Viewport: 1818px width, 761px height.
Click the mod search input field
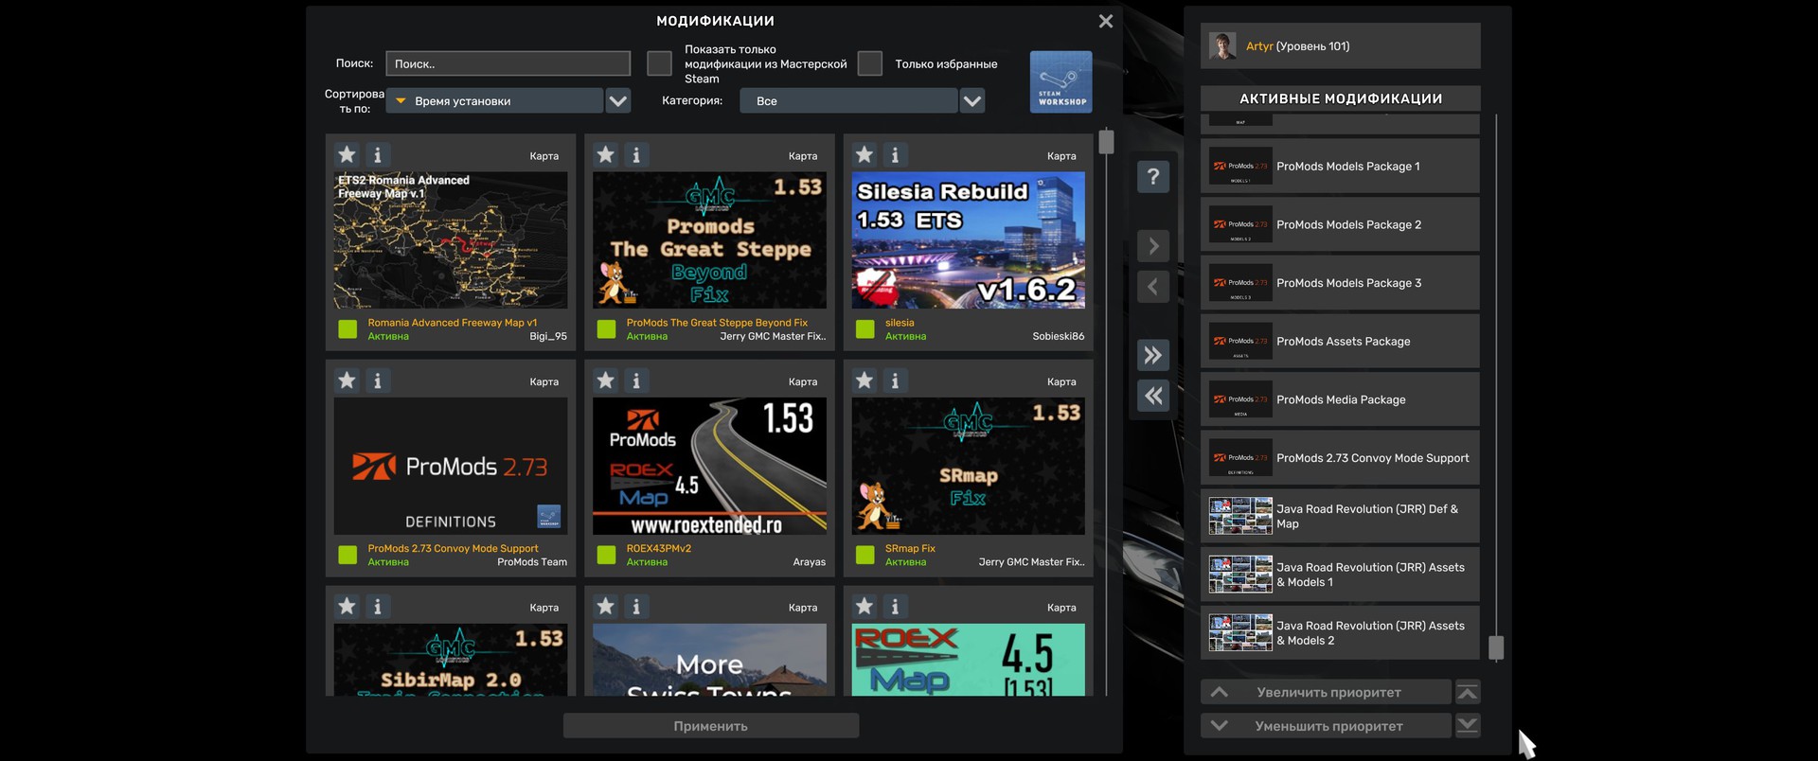click(508, 63)
